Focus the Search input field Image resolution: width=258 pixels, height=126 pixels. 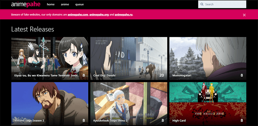222,4
